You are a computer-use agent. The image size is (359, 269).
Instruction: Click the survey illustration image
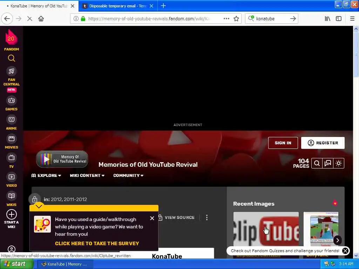click(42, 224)
